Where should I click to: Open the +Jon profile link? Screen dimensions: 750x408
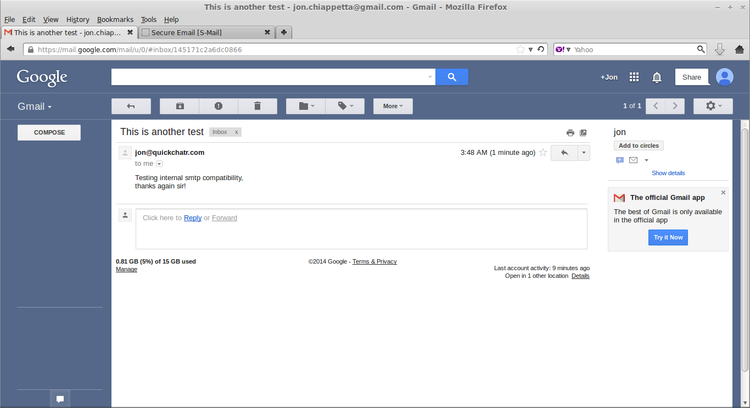click(609, 77)
